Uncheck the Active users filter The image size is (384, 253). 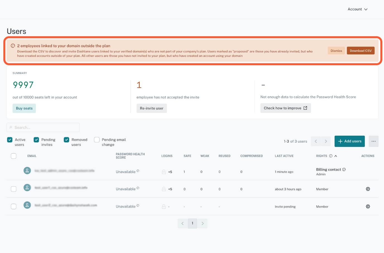point(10,140)
